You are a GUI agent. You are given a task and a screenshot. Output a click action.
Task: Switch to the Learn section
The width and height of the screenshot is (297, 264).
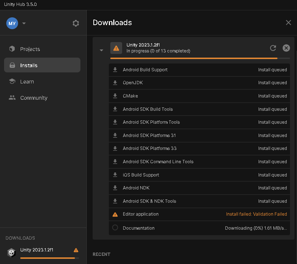[x=42, y=82]
